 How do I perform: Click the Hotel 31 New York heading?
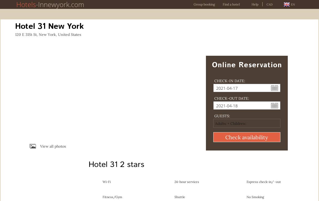[x=49, y=26]
